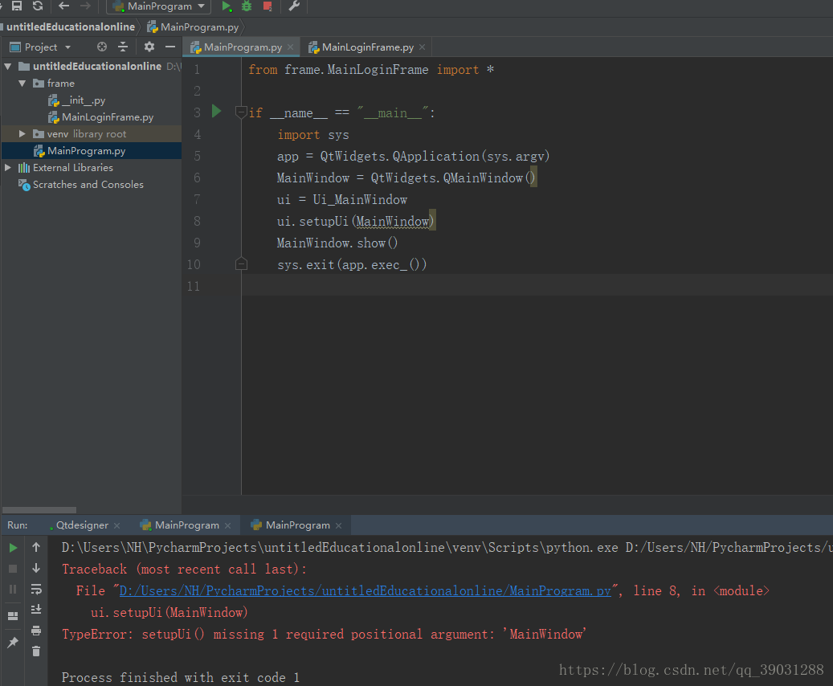
Task: Click the Run panel stop square icon
Action: (14, 569)
